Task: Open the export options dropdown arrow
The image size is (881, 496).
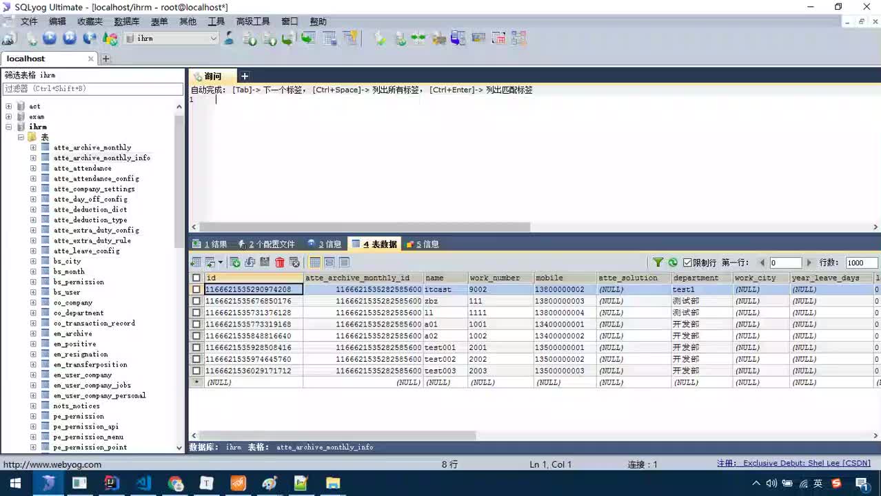Action: click(221, 262)
